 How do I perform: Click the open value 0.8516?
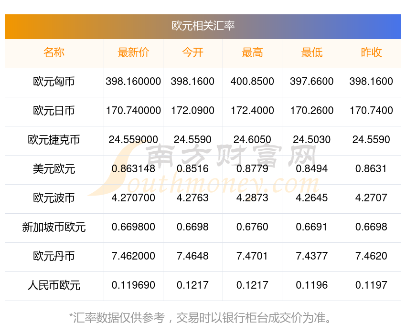point(192,169)
